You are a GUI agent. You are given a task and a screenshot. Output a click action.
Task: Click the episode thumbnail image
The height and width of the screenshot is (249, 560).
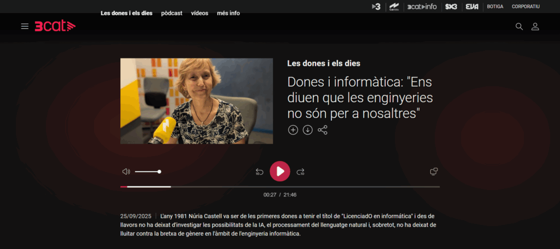[196, 101]
